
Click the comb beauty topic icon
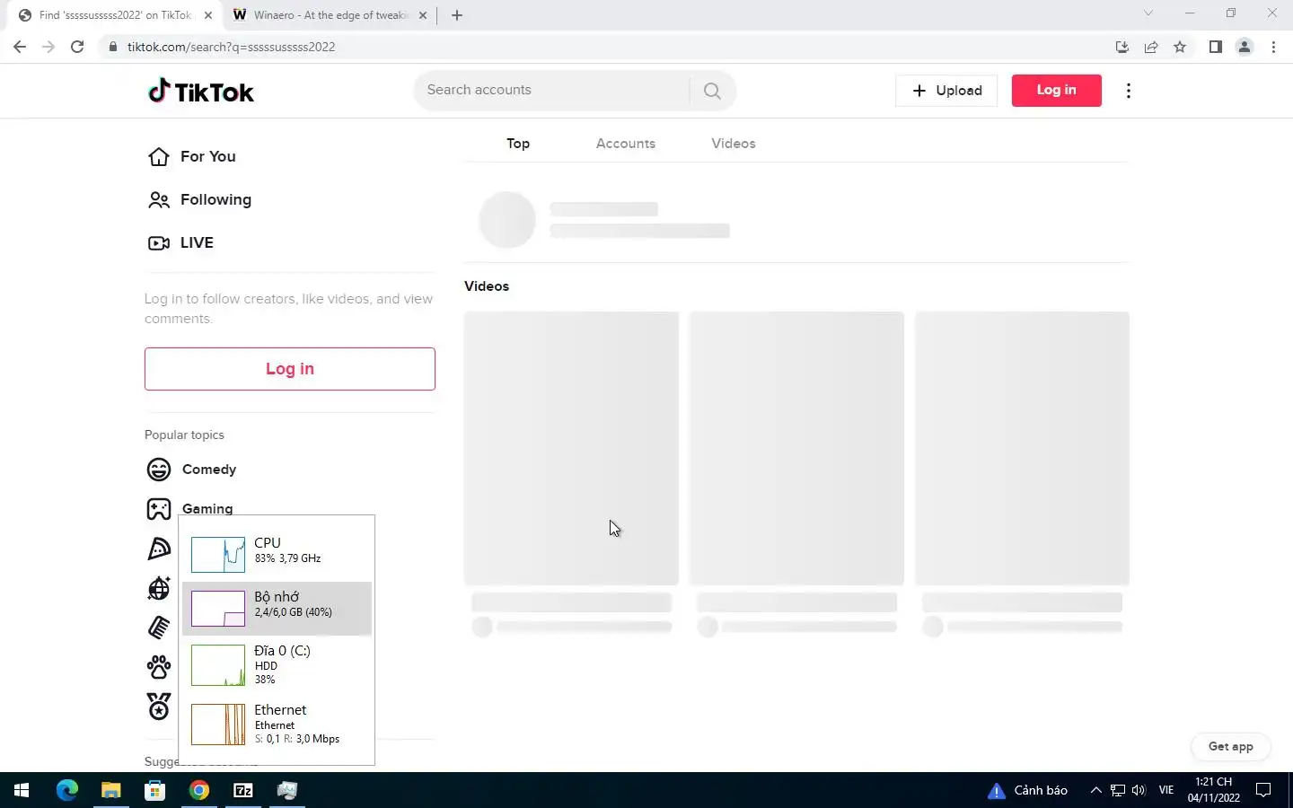[x=159, y=628]
